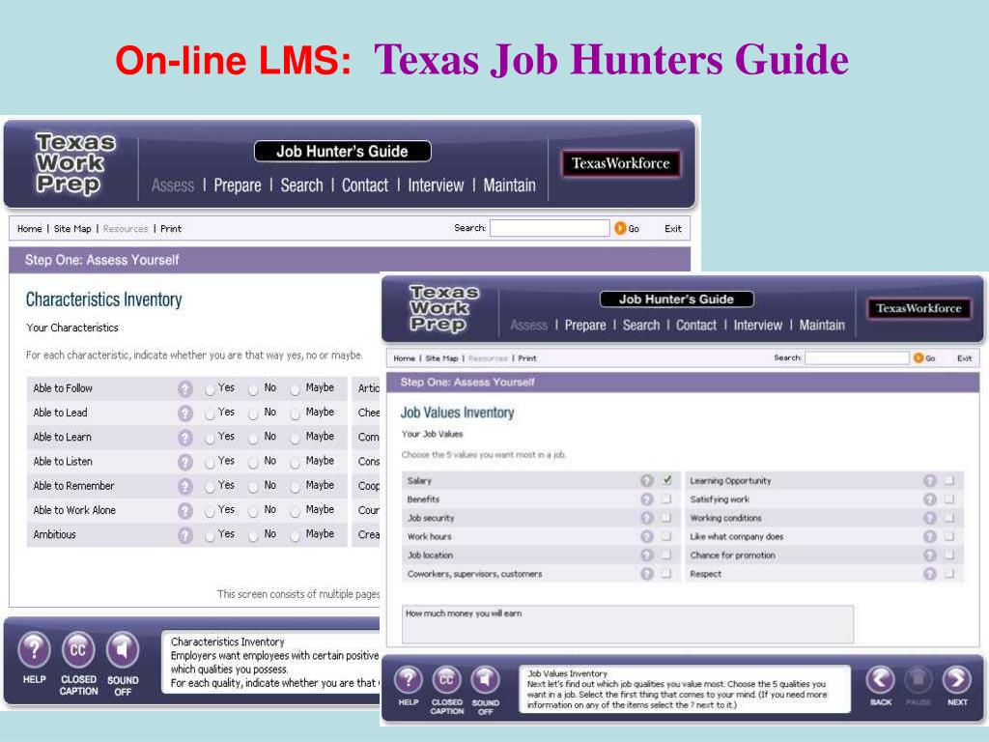Open info icon for Chance for promotion

[x=930, y=556]
